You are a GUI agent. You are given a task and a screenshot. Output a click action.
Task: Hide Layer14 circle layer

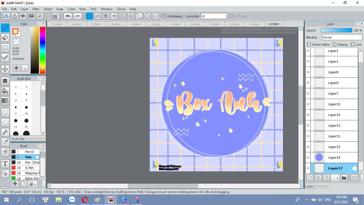(308, 158)
